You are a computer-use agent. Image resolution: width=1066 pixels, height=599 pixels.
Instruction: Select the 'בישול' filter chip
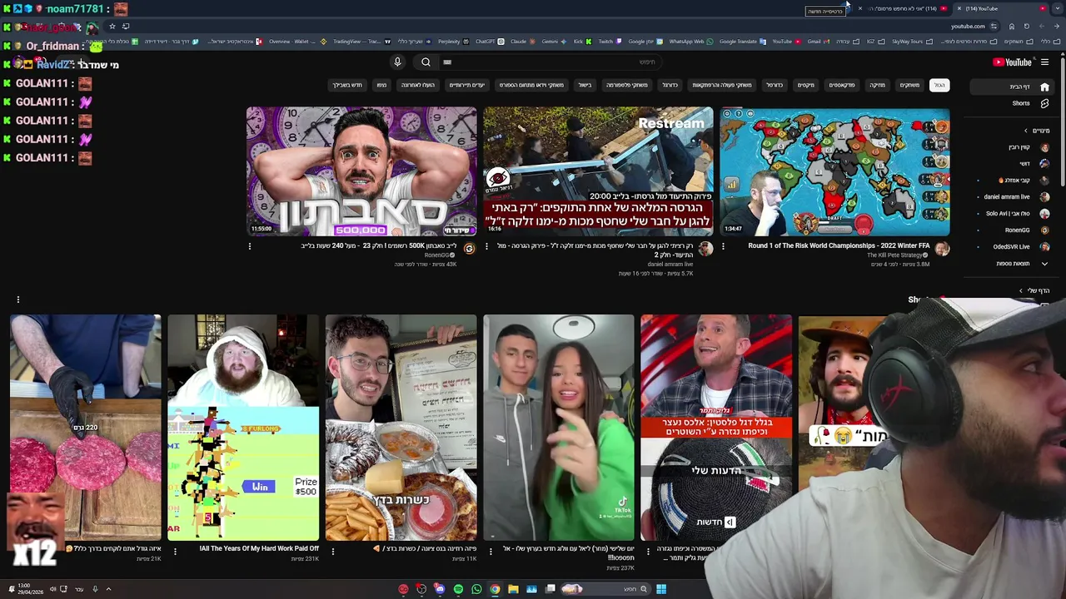point(585,85)
